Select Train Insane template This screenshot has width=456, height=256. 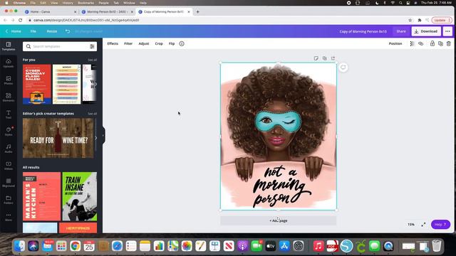(x=80, y=196)
